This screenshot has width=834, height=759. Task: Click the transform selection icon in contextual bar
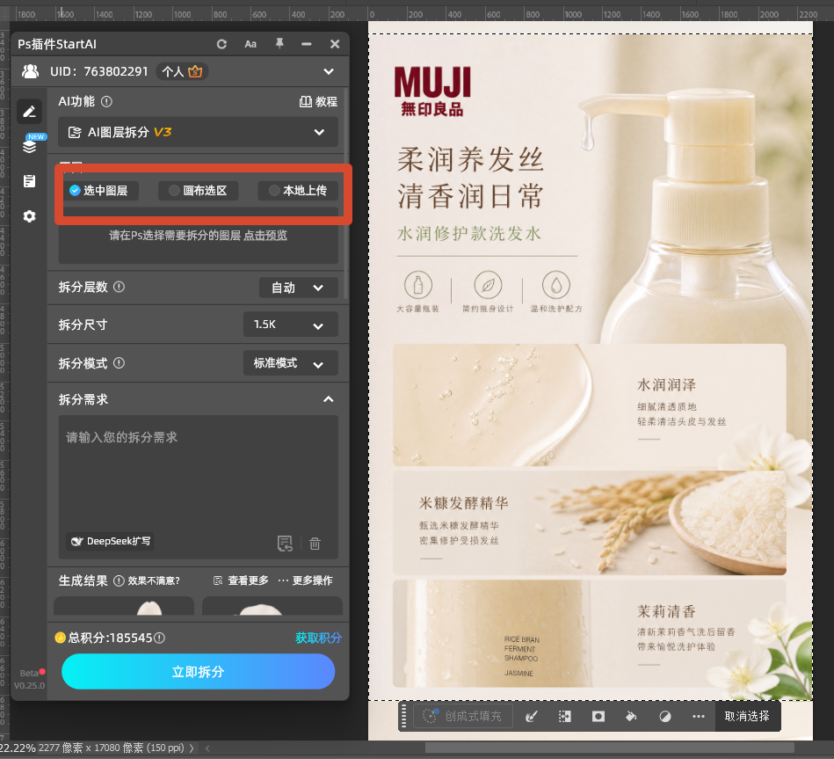(x=564, y=717)
